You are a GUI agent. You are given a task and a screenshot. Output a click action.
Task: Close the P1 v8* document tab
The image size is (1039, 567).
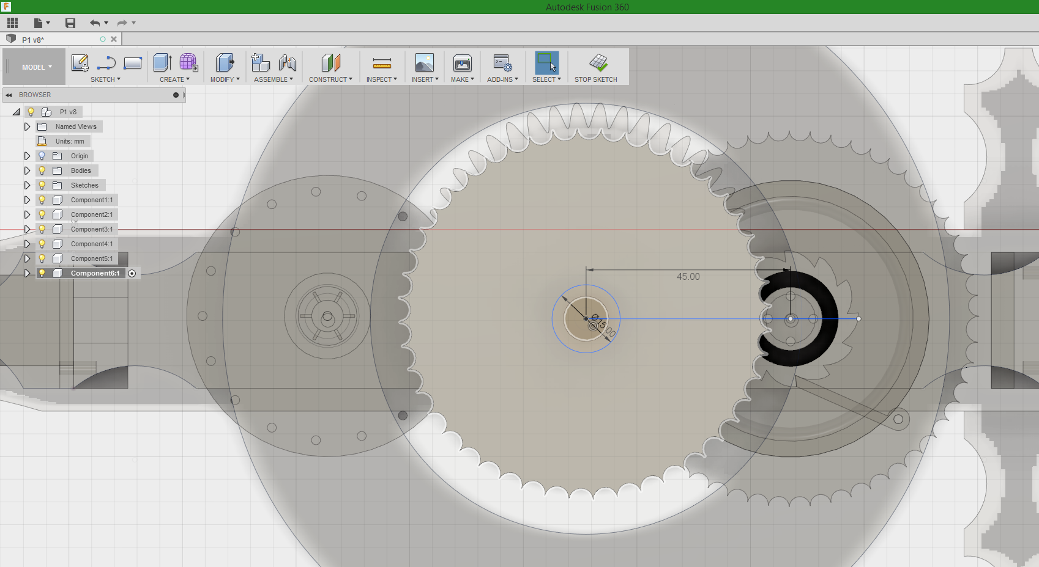tap(114, 39)
